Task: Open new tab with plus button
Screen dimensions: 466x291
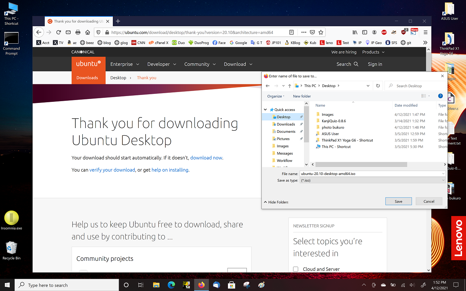Action: coord(118,21)
